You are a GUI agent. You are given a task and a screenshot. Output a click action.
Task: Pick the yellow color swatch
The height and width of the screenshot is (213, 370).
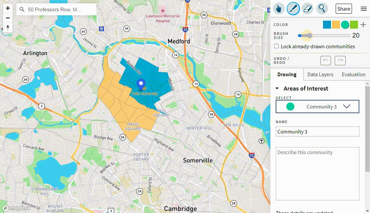click(x=336, y=25)
